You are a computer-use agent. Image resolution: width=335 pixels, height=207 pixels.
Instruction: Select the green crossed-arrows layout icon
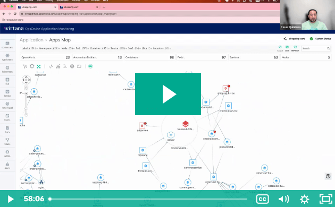39,66
